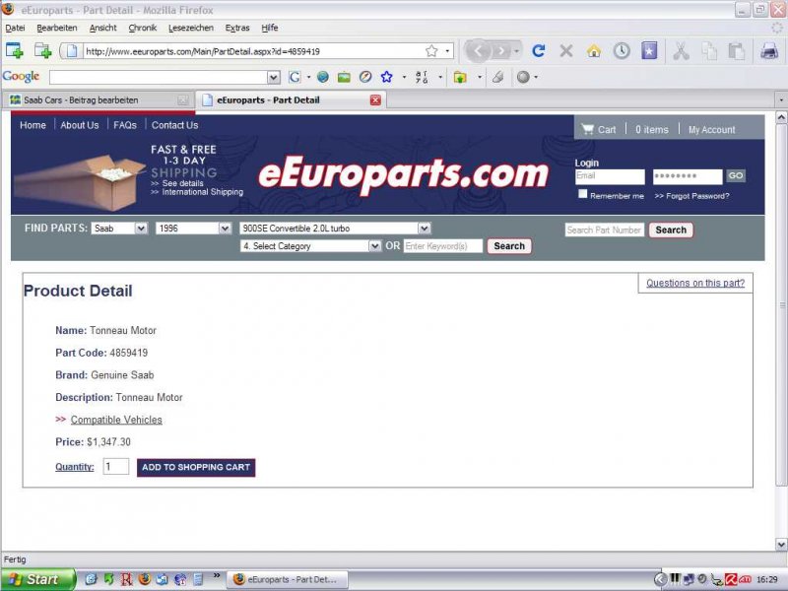Open the Compatible Vehicles link
Viewport: 788px width, 591px height.
pos(116,420)
